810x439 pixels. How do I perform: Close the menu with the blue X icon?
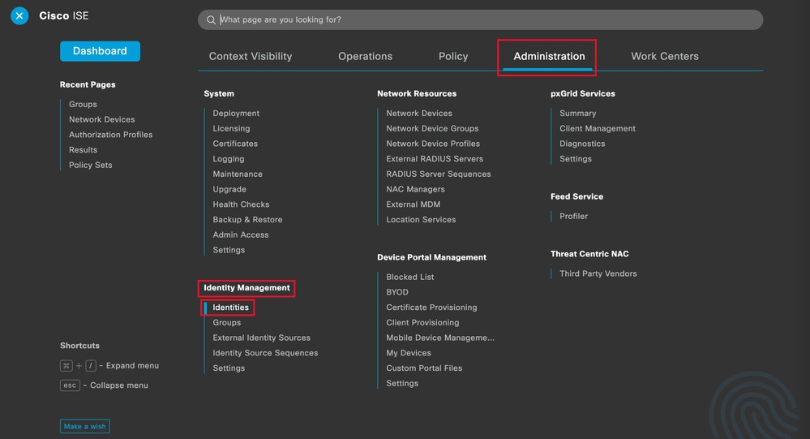[x=19, y=16]
